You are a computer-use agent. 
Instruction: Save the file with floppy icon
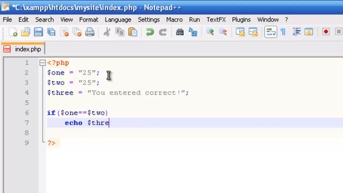(x=38, y=32)
